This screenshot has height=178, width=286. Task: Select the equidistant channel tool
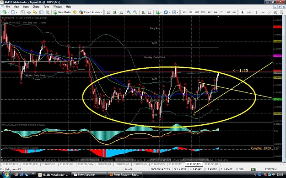click(x=275, y=12)
